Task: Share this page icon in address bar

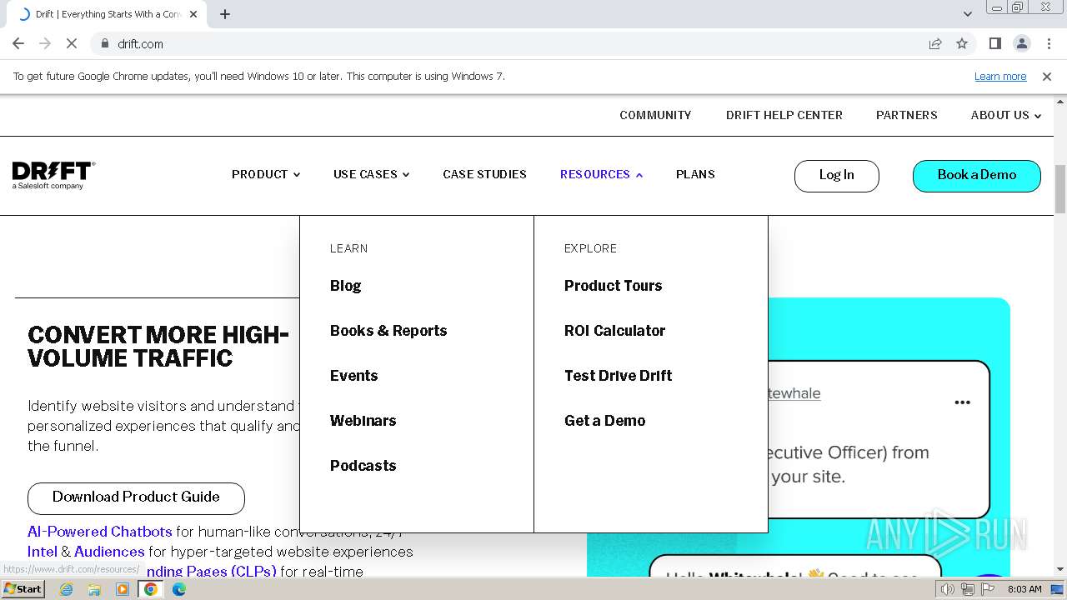Action: click(935, 43)
